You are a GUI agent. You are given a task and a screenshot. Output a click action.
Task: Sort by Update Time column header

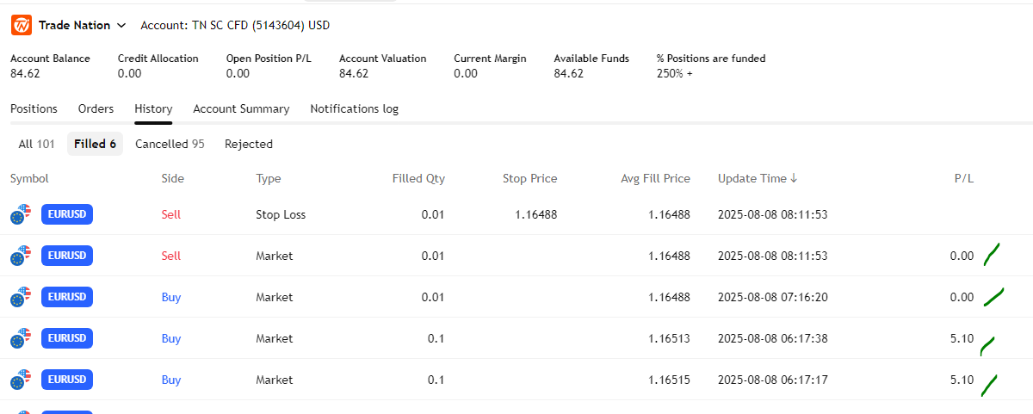tap(752, 178)
